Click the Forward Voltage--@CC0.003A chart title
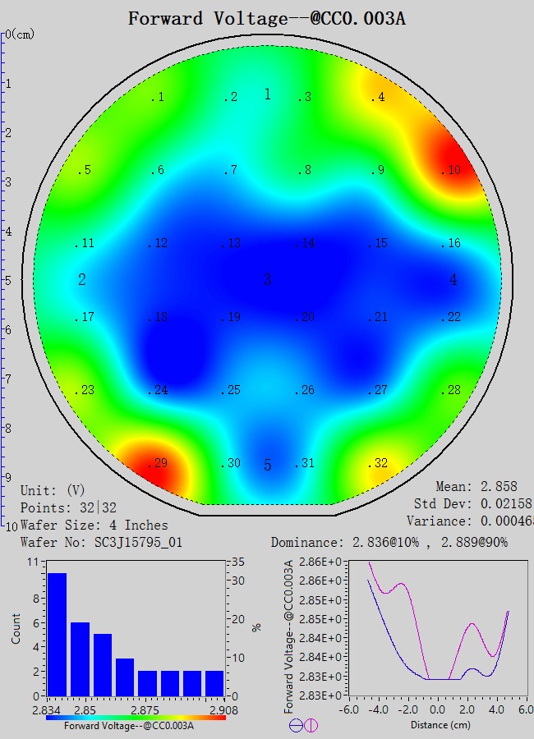 tap(266, 18)
